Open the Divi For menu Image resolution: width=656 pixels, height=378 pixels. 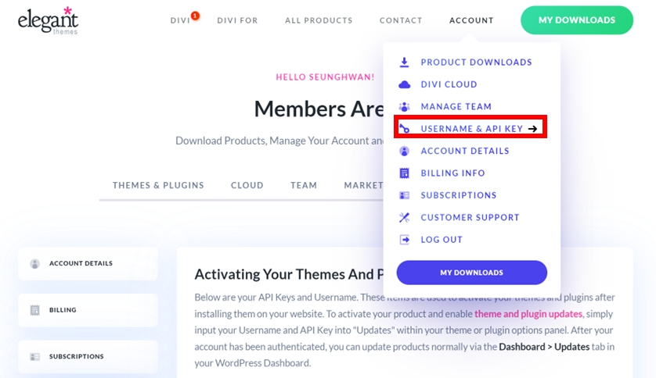coord(238,20)
